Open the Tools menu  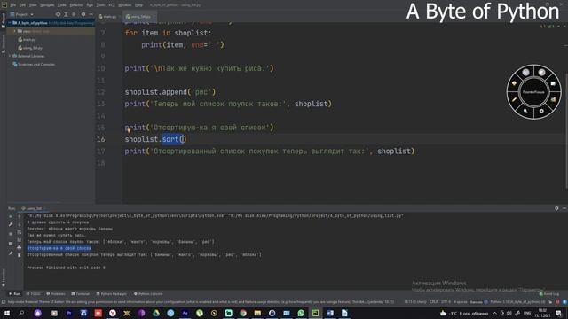100,5
